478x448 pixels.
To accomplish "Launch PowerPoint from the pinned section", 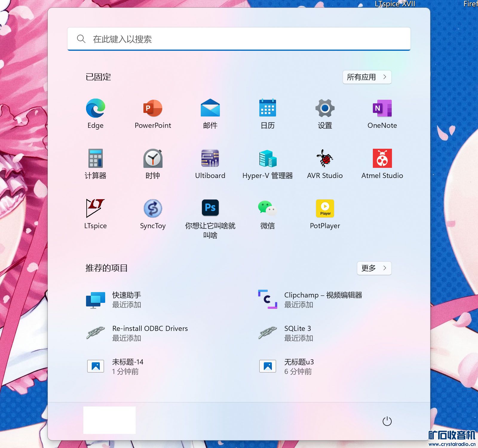I will pos(153,114).
